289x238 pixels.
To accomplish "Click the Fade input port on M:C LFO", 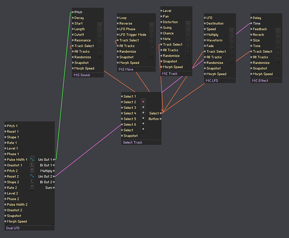I will tap(205, 46).
